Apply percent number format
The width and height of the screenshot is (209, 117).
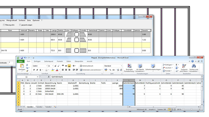click(110, 70)
